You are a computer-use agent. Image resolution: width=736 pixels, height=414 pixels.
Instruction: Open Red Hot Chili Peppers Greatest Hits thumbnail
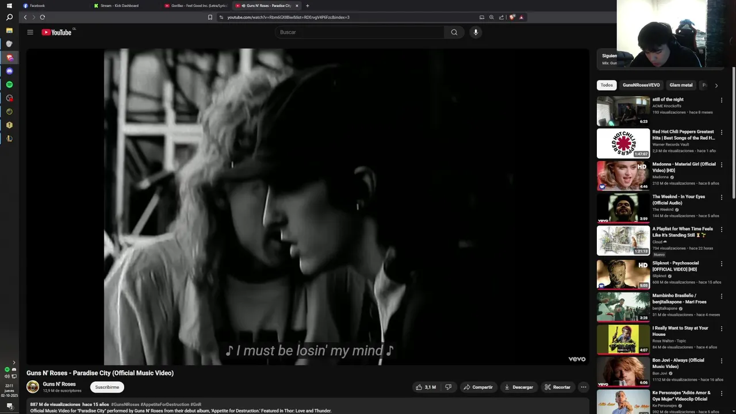coord(623,143)
